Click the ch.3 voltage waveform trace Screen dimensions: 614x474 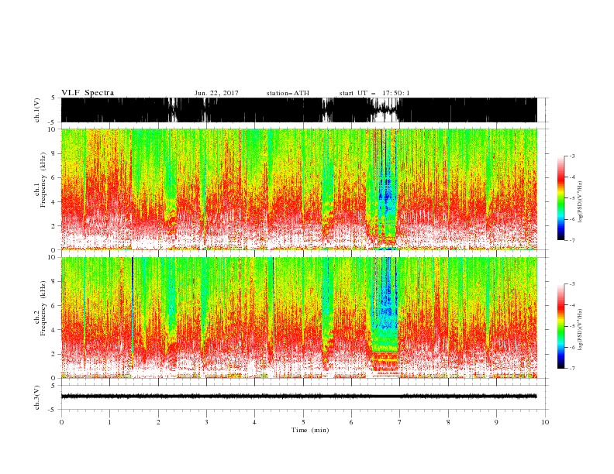point(299,397)
